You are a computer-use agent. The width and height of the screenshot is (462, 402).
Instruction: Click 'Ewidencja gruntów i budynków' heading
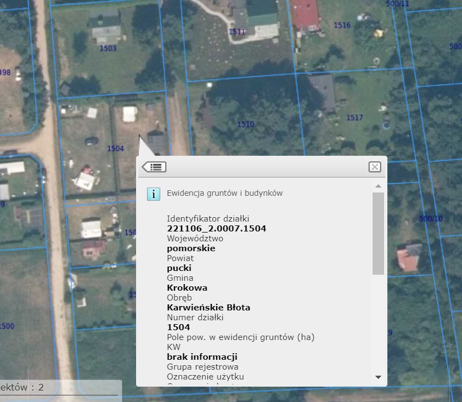pyautogui.click(x=225, y=193)
